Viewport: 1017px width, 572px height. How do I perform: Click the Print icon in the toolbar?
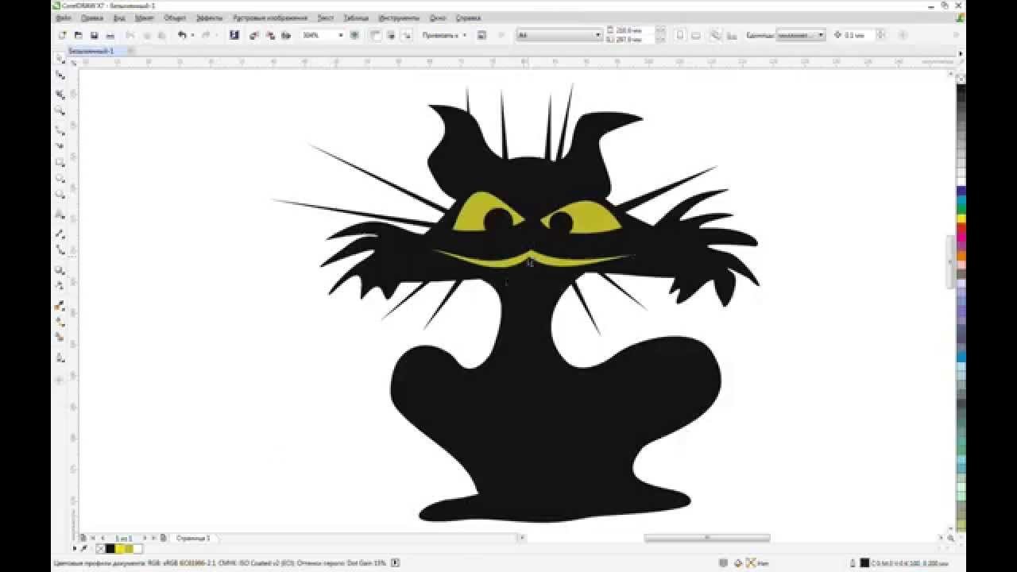click(x=110, y=36)
